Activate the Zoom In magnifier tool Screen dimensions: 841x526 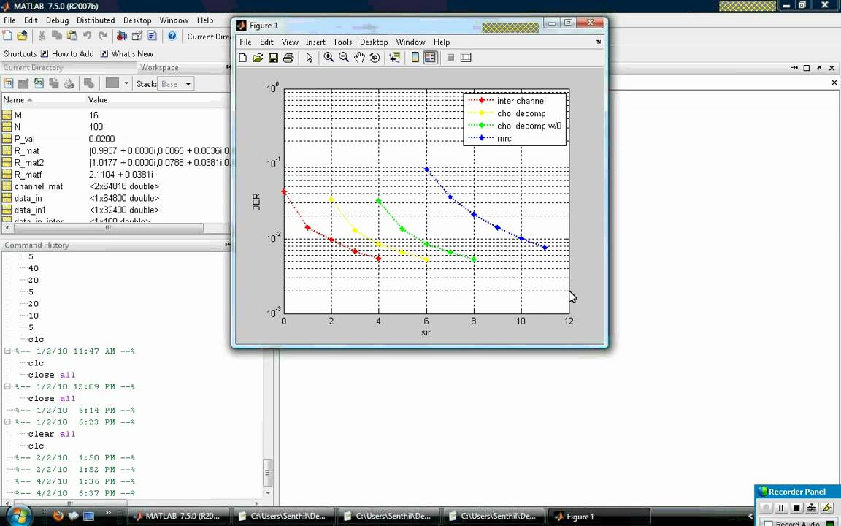pos(329,58)
